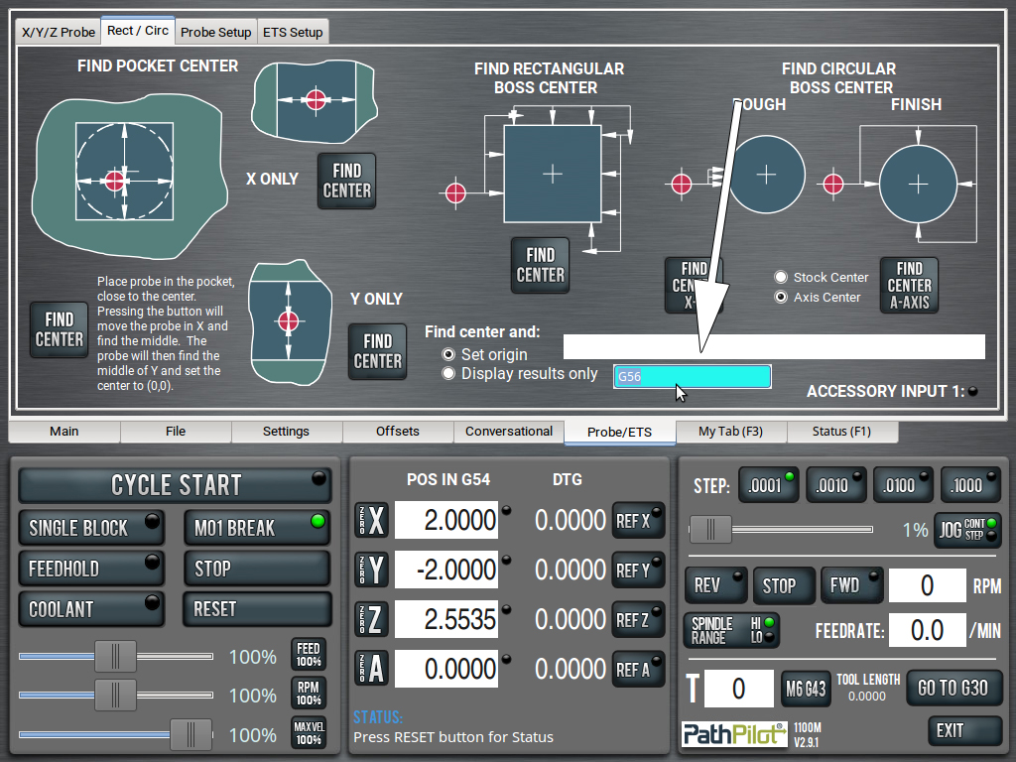Open the Offsets tab
Screen dimensions: 1016x762
click(x=398, y=432)
